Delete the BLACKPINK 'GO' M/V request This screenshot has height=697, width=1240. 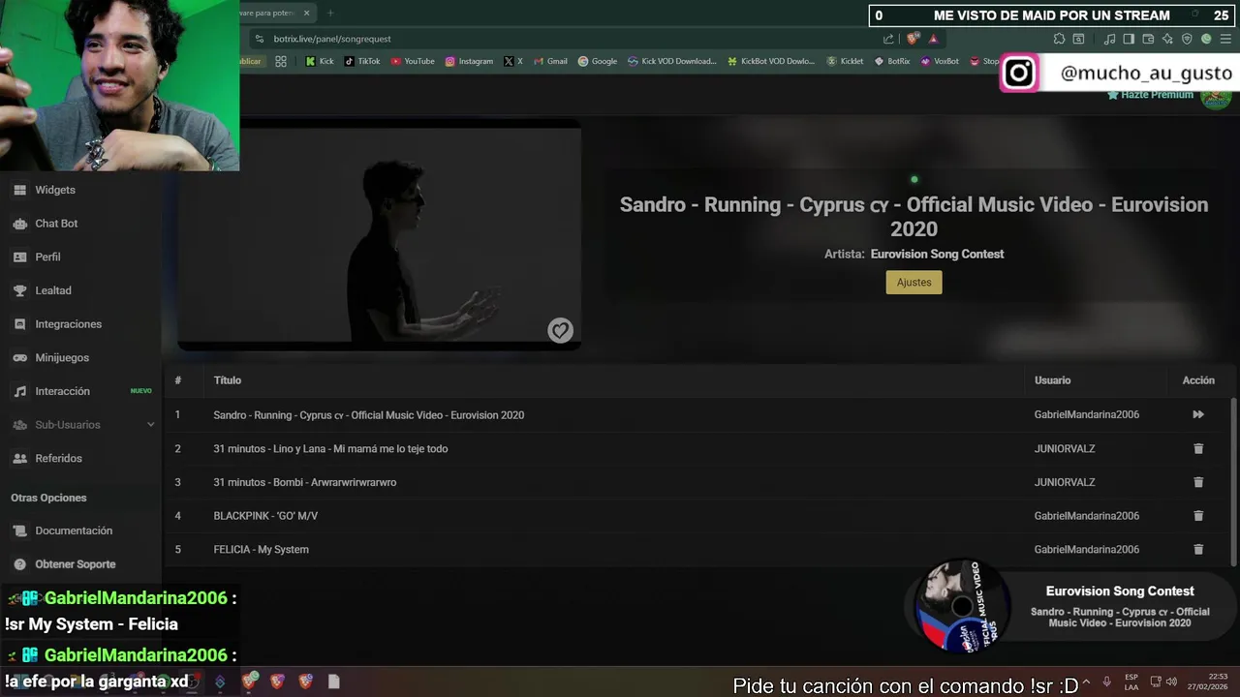(1198, 516)
